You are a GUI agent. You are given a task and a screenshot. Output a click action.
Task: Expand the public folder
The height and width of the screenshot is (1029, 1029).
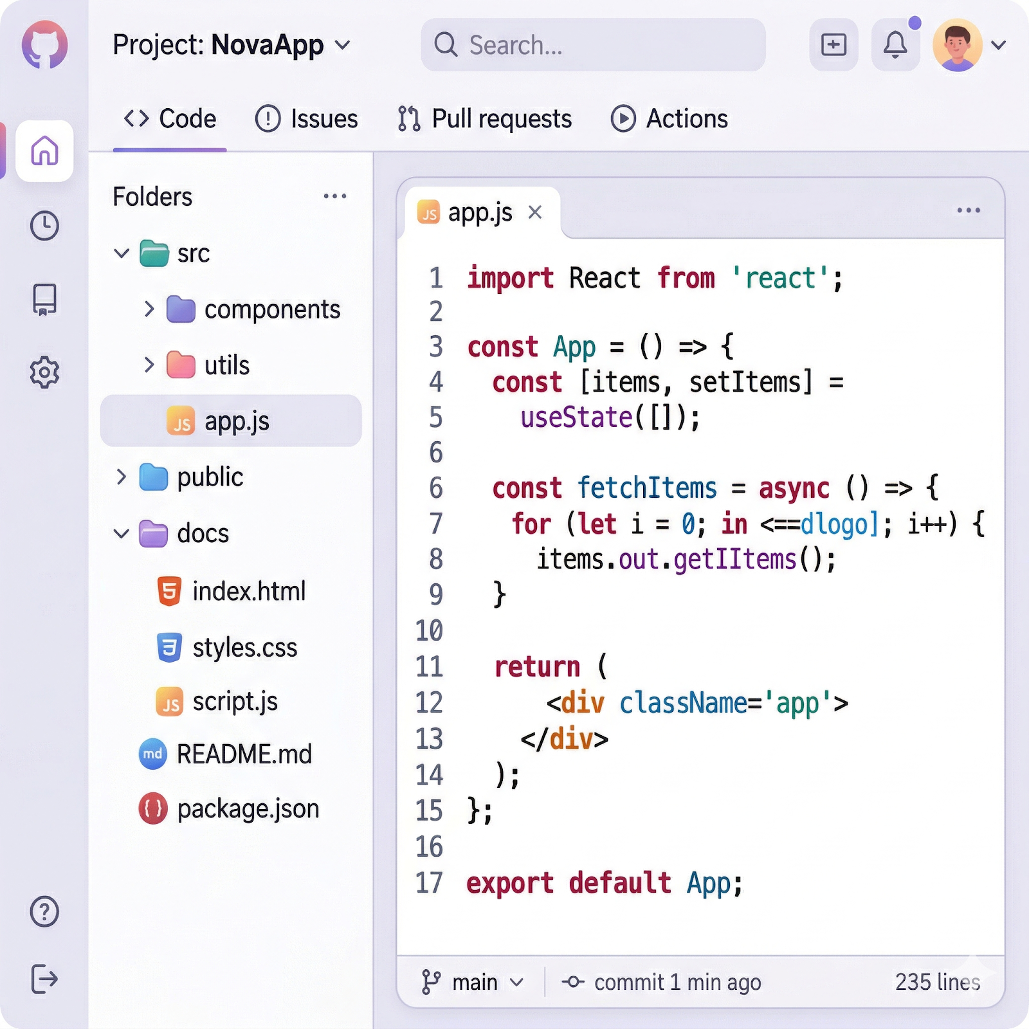point(122,477)
